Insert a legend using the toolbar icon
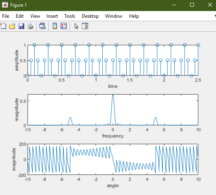 point(63,26)
